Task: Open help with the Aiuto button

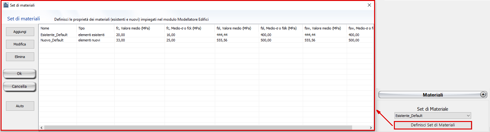Action: [20, 106]
